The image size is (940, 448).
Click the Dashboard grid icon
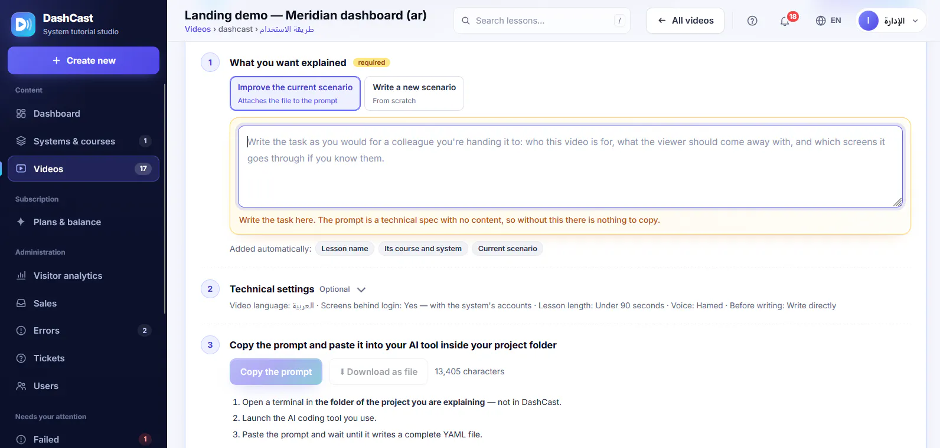pos(21,114)
